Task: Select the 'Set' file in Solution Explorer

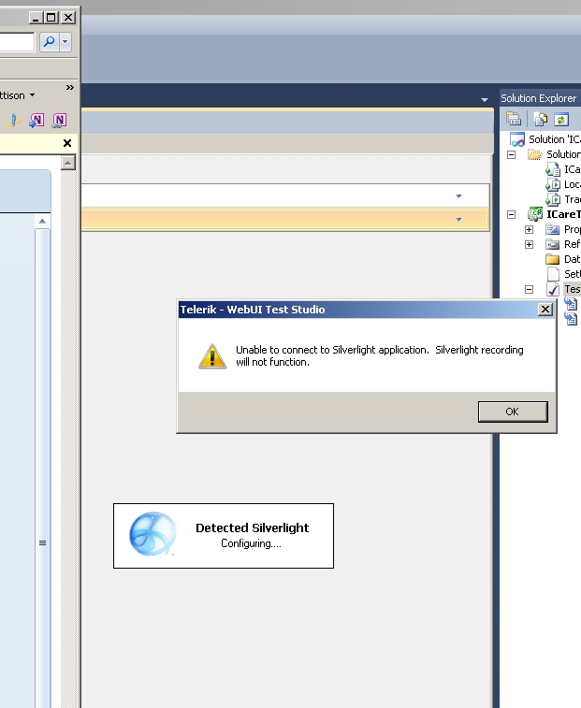Action: (572, 274)
